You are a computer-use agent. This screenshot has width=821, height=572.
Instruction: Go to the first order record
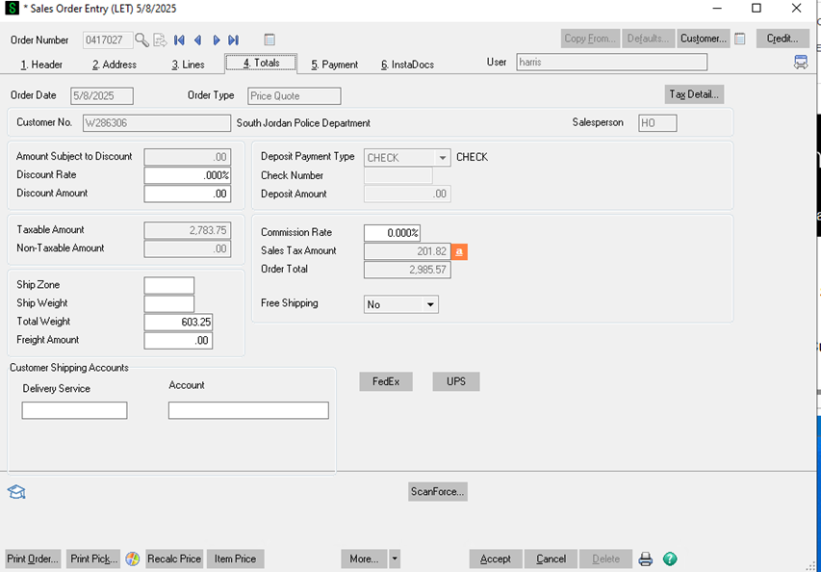179,39
